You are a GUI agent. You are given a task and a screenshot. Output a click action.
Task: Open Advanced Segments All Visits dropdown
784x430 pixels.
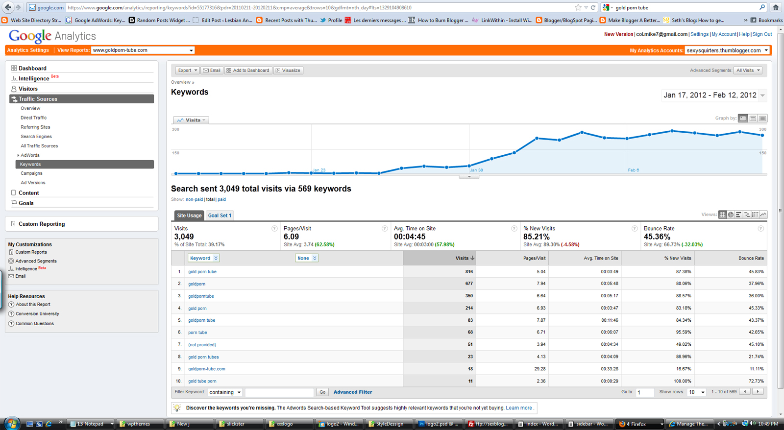click(748, 71)
